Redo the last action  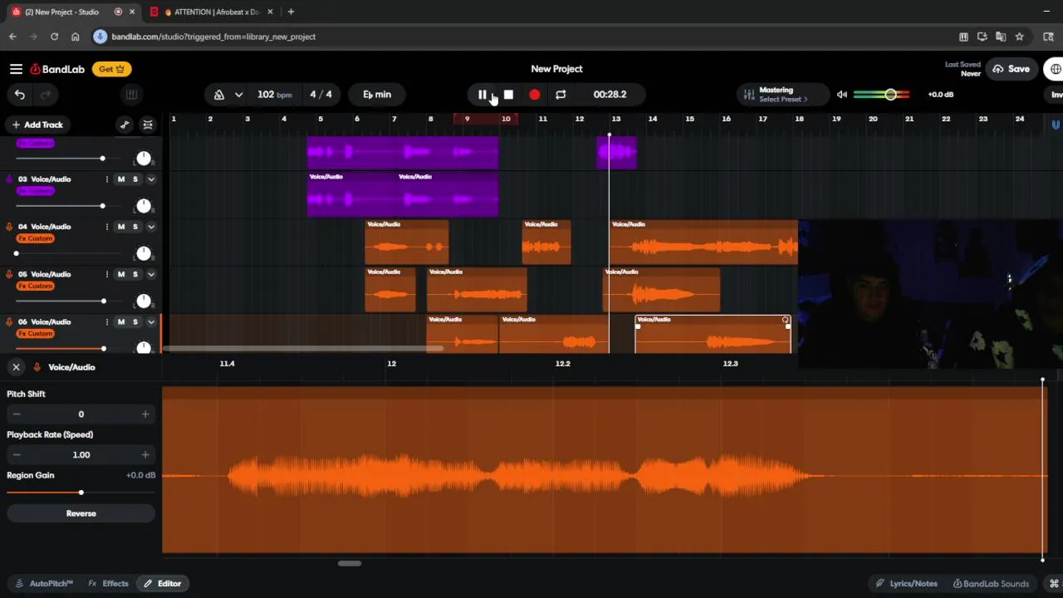46,95
